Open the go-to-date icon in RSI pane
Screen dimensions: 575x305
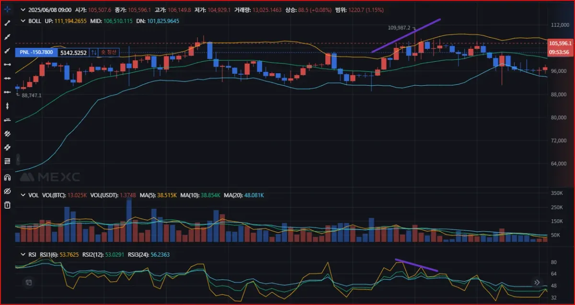click(x=29, y=282)
